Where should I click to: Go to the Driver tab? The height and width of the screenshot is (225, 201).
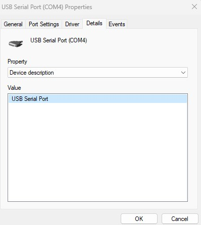[x=72, y=24]
